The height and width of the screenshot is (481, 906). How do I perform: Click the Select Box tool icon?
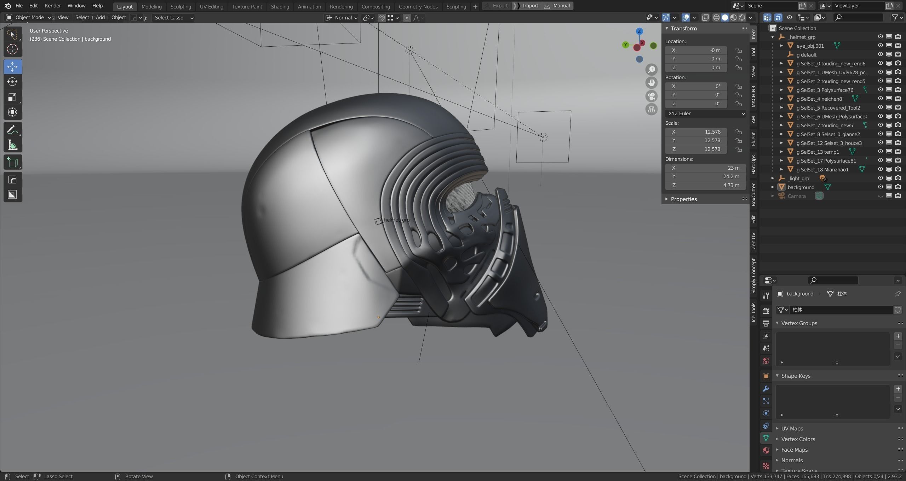tap(13, 34)
